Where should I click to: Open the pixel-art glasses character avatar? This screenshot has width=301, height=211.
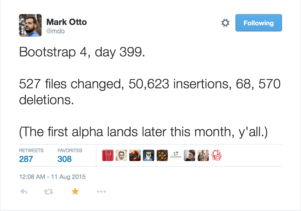point(148,155)
